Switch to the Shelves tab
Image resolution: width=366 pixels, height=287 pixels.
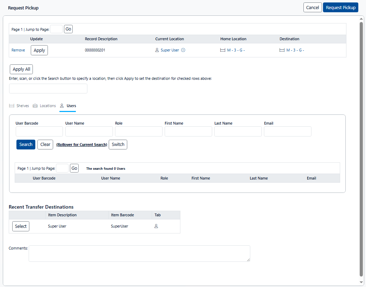tap(19, 106)
